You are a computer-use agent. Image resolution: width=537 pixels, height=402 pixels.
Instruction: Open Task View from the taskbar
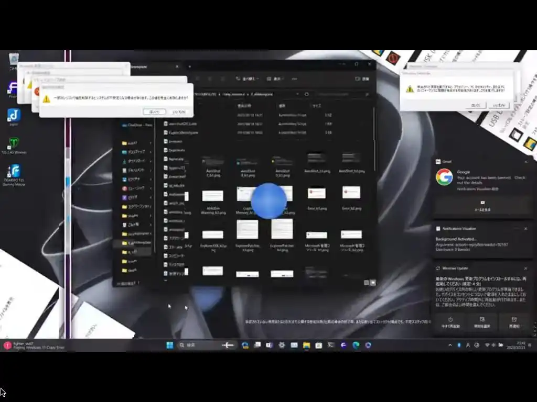257,345
